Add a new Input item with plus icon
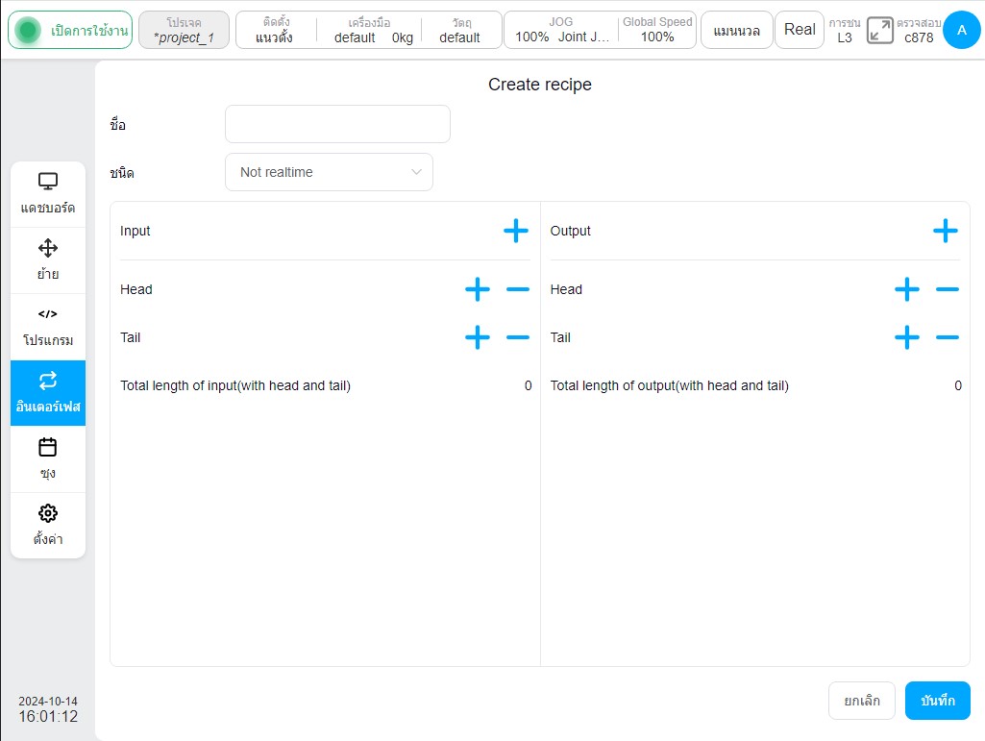The image size is (985, 741). pos(516,231)
